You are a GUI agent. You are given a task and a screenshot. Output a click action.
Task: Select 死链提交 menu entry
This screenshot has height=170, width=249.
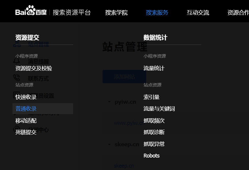(26, 132)
